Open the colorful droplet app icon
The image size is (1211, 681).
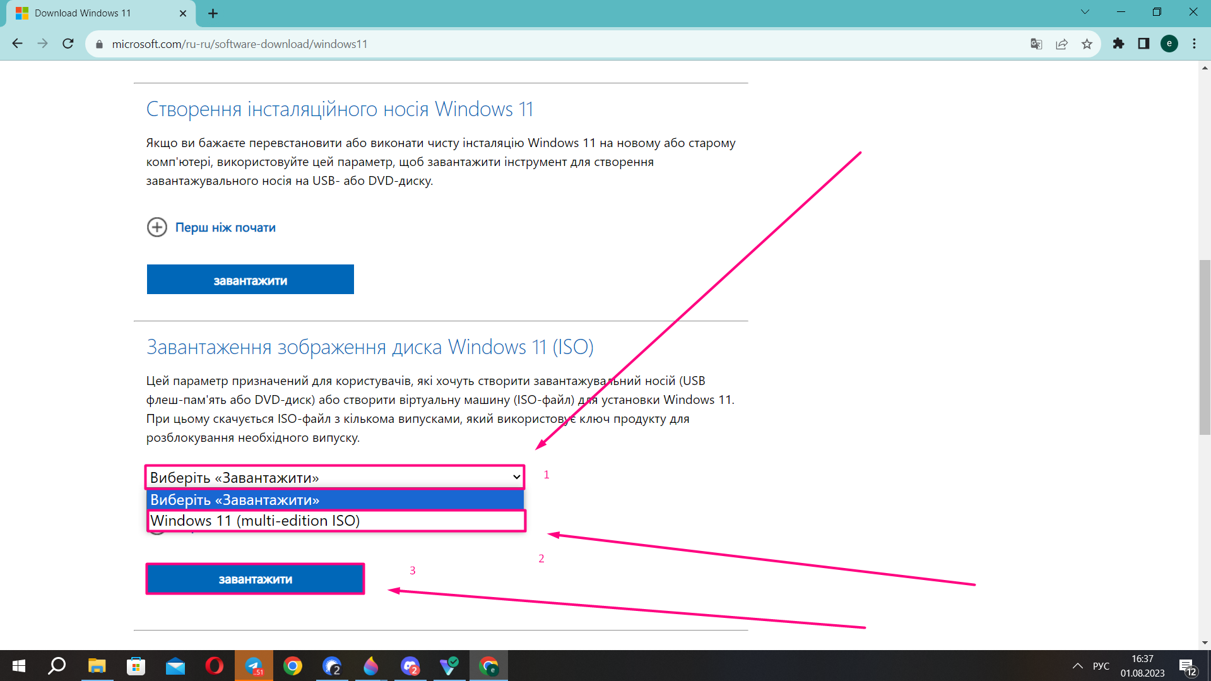pyautogui.click(x=371, y=666)
